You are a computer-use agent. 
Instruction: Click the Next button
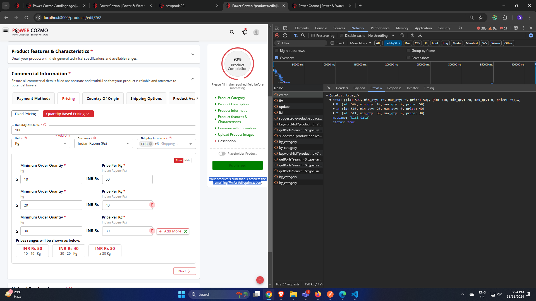[x=185, y=271]
